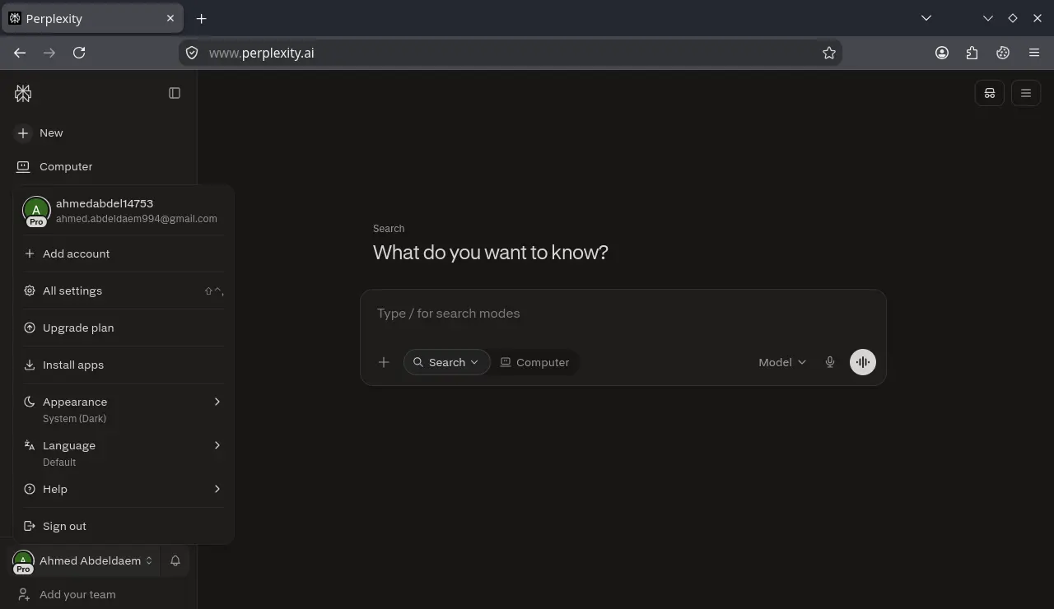Go back in browser history

click(20, 53)
